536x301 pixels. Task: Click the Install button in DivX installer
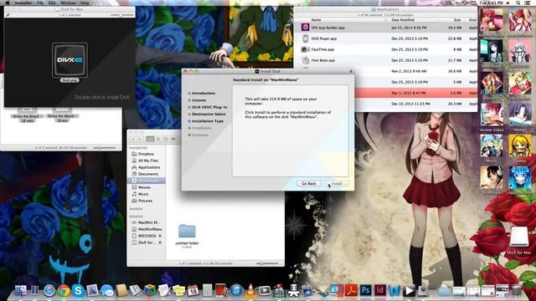point(337,184)
